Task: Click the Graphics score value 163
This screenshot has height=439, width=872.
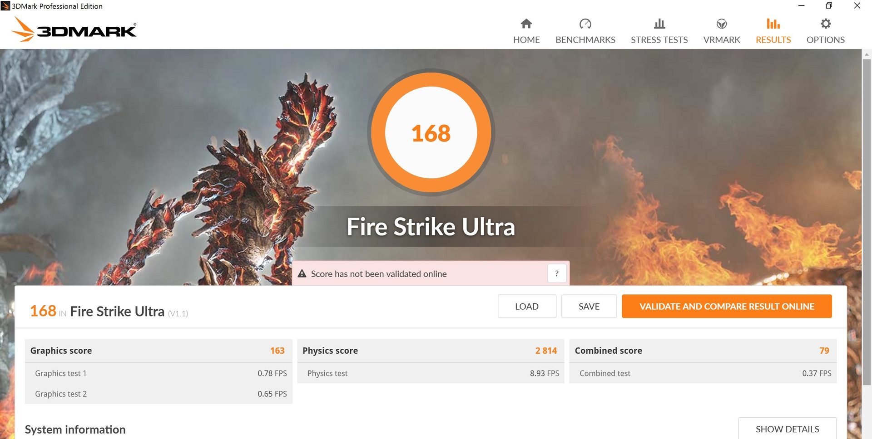Action: click(277, 351)
